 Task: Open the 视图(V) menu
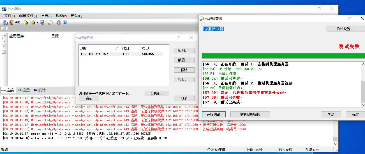tap(61, 16)
